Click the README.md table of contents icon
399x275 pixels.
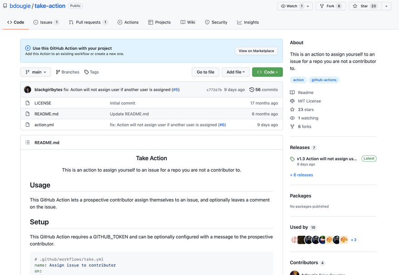pos(27,143)
